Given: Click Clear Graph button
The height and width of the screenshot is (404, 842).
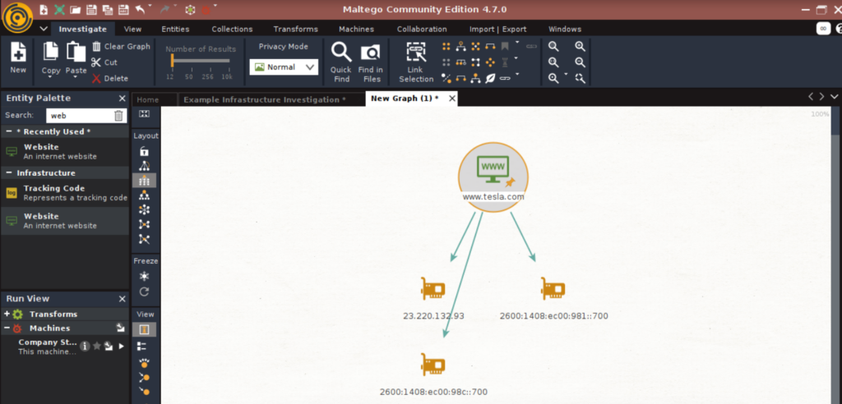Looking at the screenshot, I should pos(121,47).
